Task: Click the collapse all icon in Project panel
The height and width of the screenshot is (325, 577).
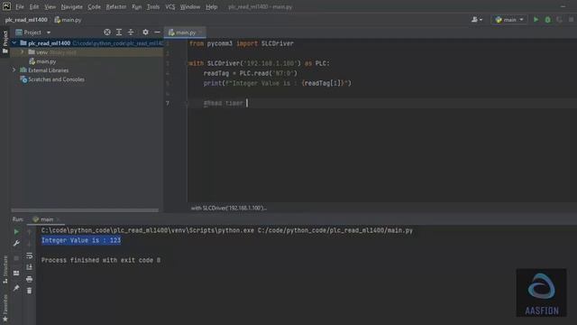Action: pyautogui.click(x=131, y=32)
